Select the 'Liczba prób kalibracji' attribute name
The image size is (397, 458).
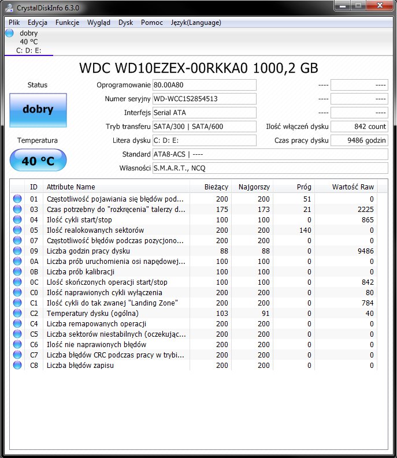80,271
